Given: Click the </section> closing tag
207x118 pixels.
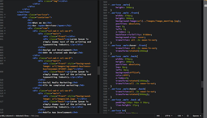Looking at the screenshot, I should click(23, 12).
